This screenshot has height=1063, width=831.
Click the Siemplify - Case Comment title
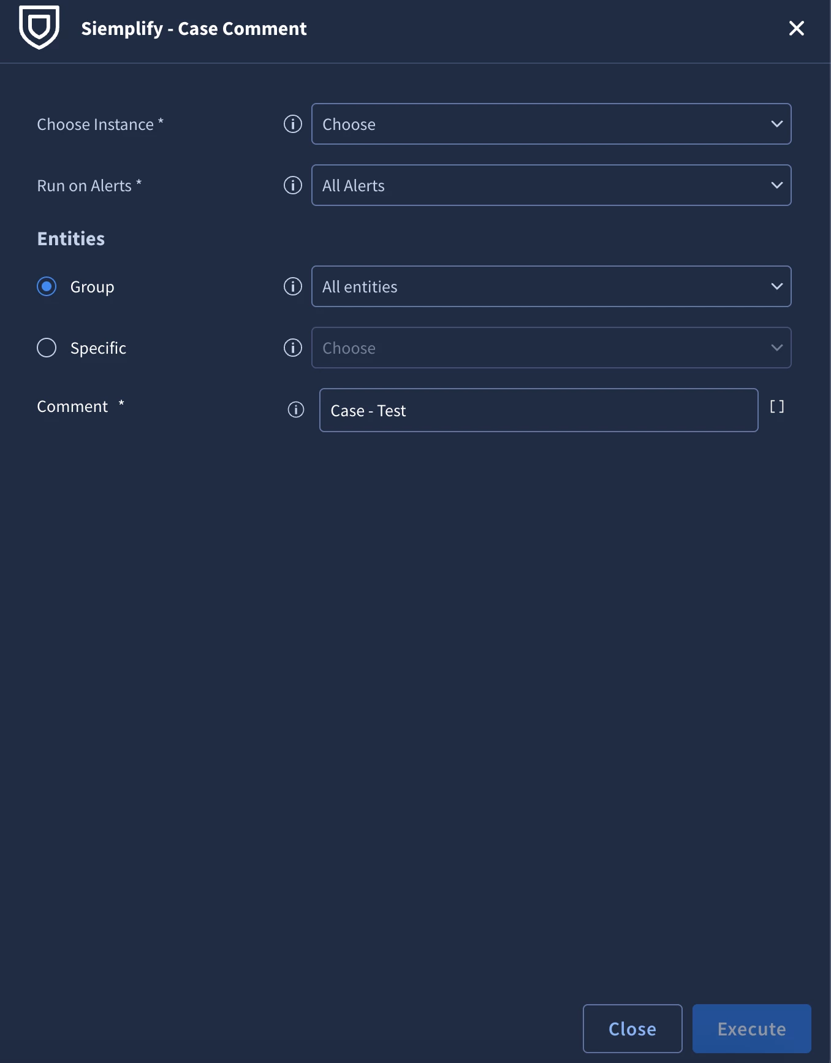coord(194,29)
